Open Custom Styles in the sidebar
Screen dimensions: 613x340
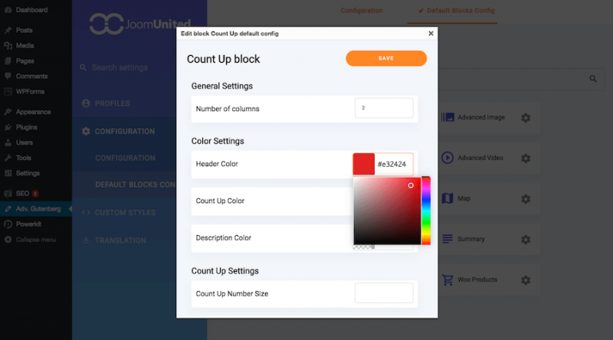click(123, 213)
